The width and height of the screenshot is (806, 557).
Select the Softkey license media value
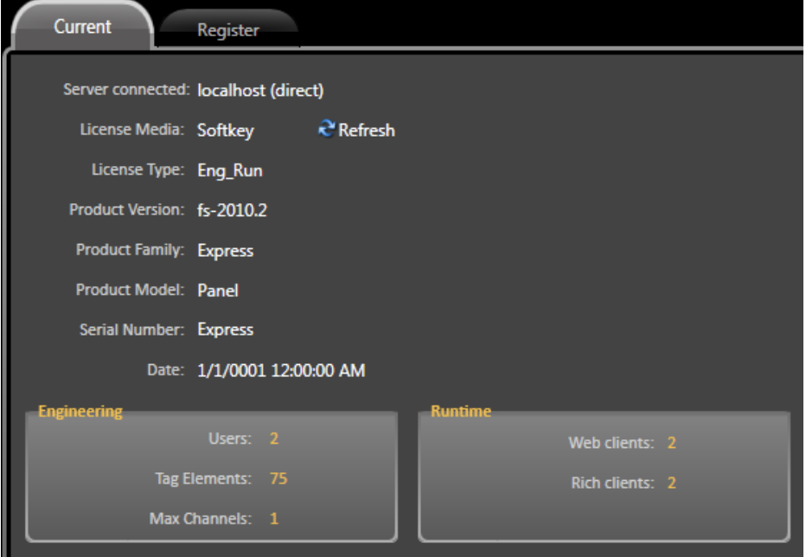(226, 131)
